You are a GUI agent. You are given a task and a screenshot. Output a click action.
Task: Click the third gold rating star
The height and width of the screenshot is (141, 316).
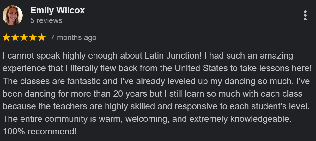[24, 37]
